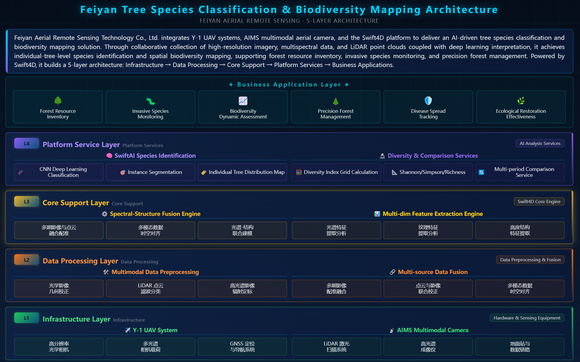Open the GNSS 定位与导航系统 card
580x362 pixels.
242,347
